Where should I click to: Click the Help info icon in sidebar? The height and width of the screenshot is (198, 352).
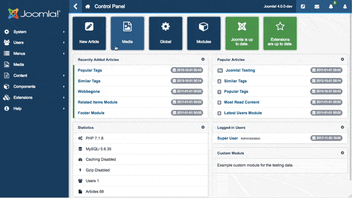(x=7, y=109)
